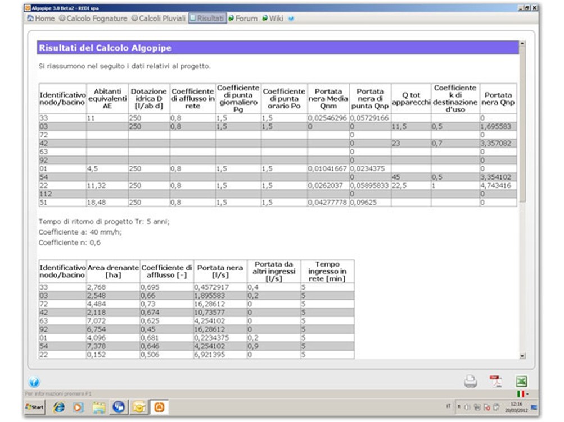The image size is (564, 422).
Task: Export results to Excel spreadsheet
Action: tap(521, 382)
